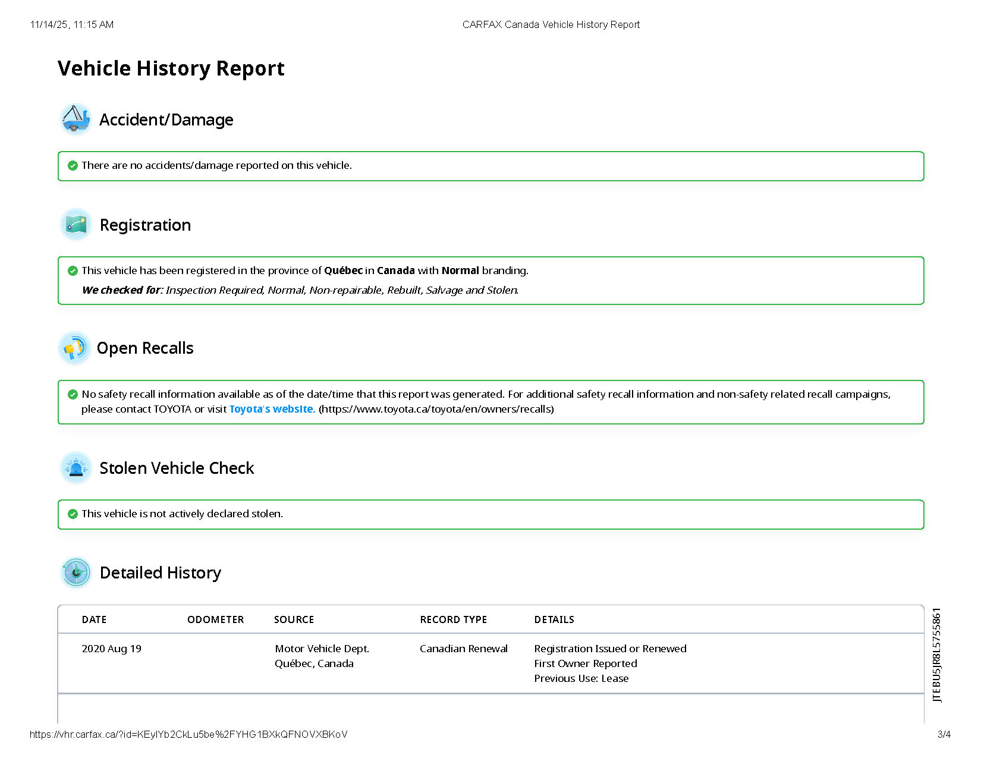The width and height of the screenshot is (981, 758).
Task: Click the Open Recalls megaphone icon
Action: (74, 348)
